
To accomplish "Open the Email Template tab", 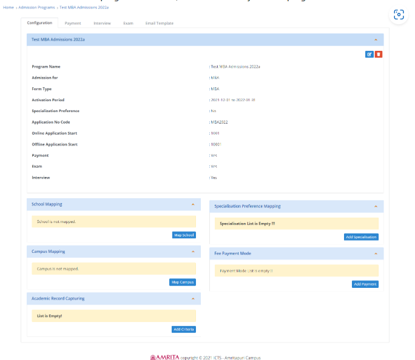I will (x=159, y=23).
